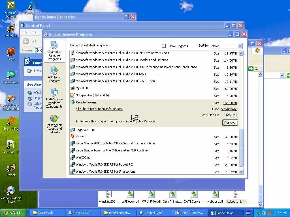Click the Panda Dome program icon in list
The height and width of the screenshot is (217, 290).
pyautogui.click(x=72, y=102)
